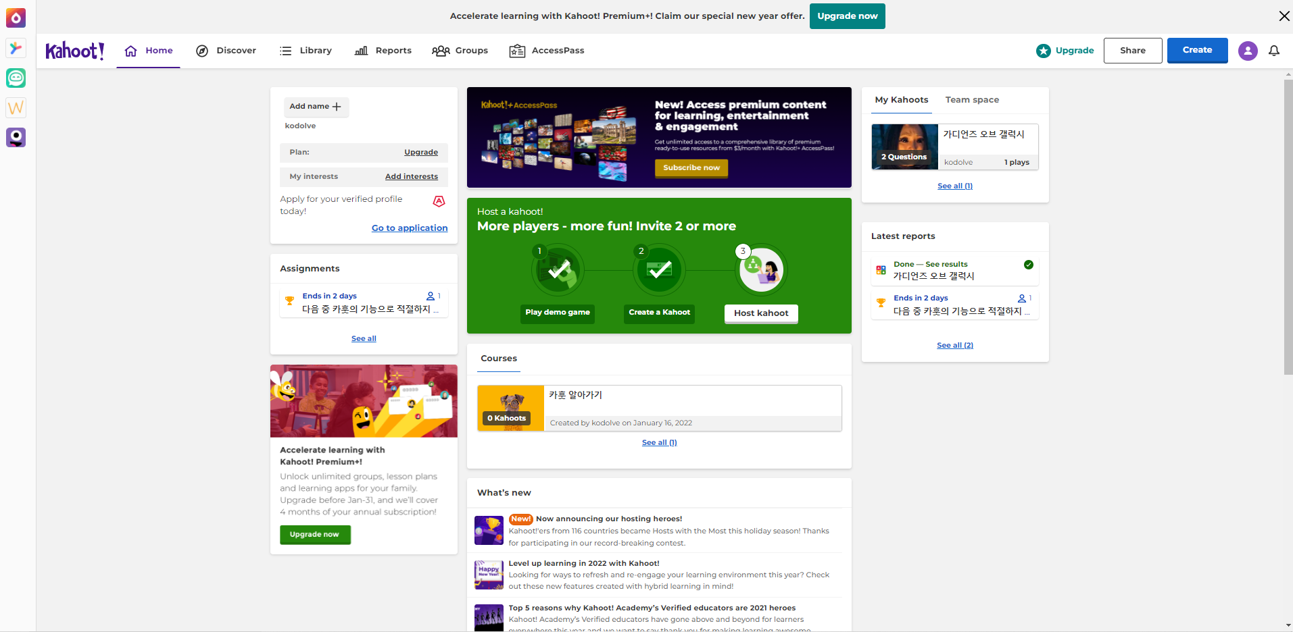This screenshot has height=632, width=1293.
Task: Click See all under Assignments
Action: pos(364,339)
